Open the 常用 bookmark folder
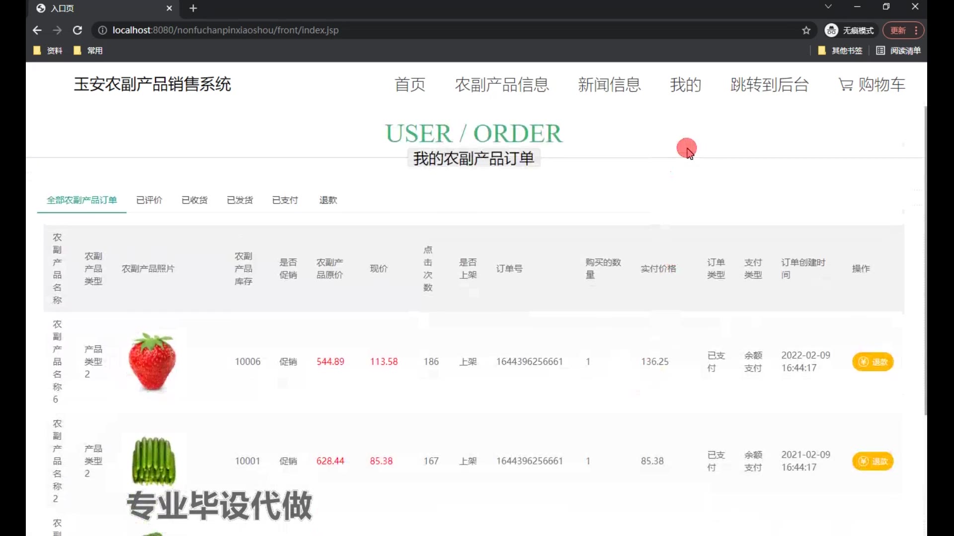 [88, 51]
